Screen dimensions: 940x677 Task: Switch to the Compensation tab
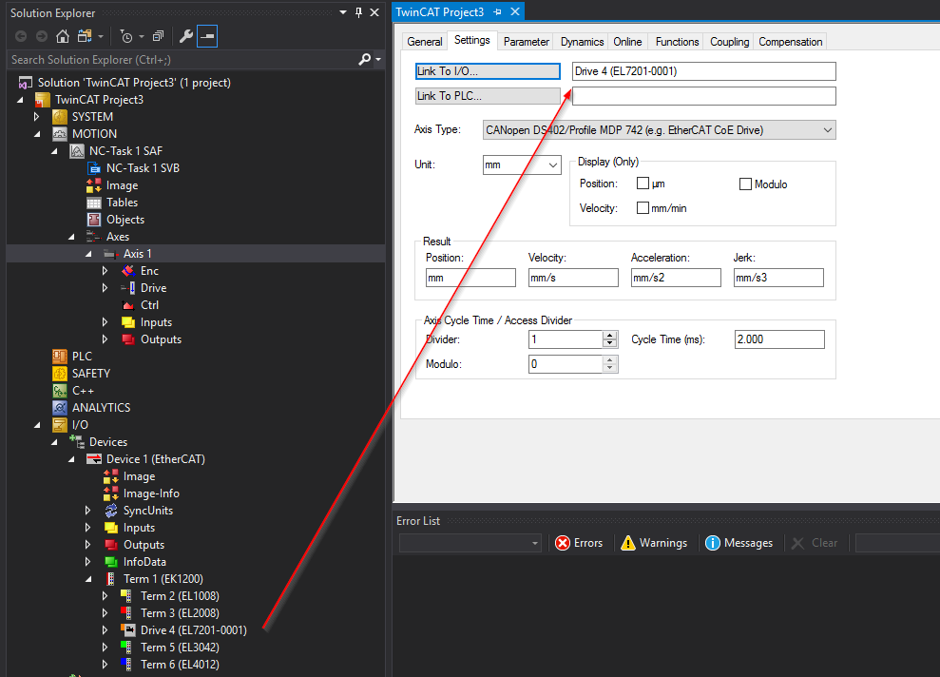[x=790, y=42]
